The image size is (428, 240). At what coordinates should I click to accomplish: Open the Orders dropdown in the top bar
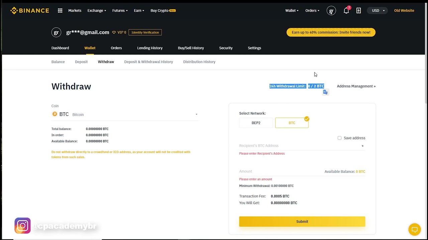(x=312, y=11)
